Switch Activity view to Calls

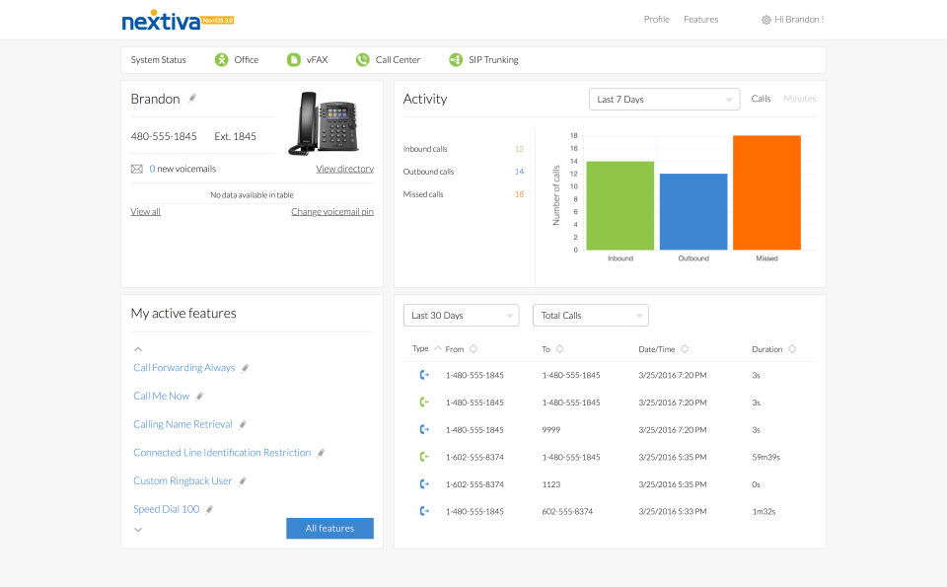(x=761, y=99)
